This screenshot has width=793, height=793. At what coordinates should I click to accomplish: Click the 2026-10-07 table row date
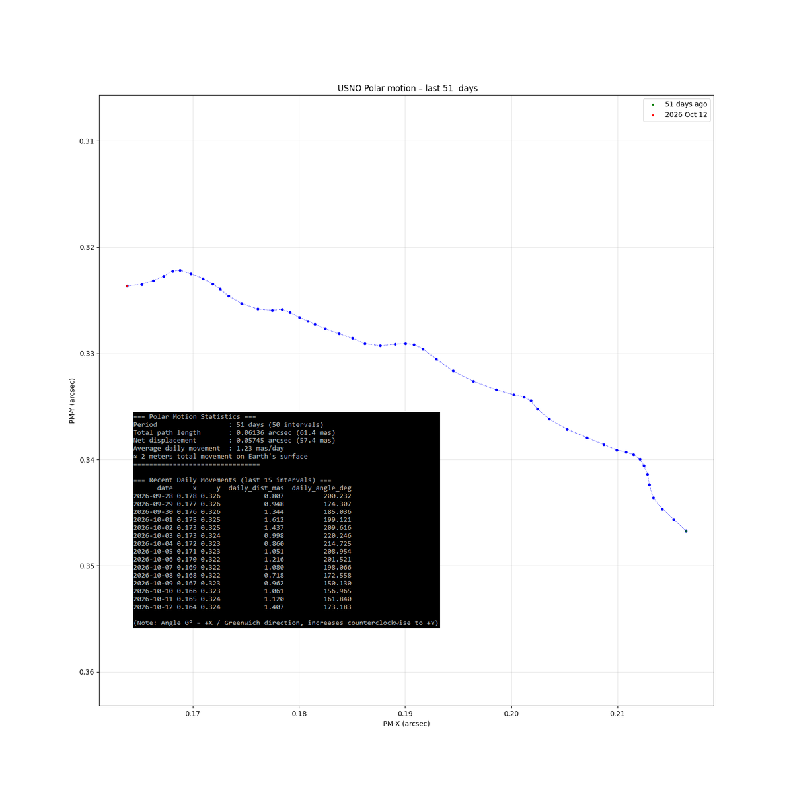click(x=153, y=568)
